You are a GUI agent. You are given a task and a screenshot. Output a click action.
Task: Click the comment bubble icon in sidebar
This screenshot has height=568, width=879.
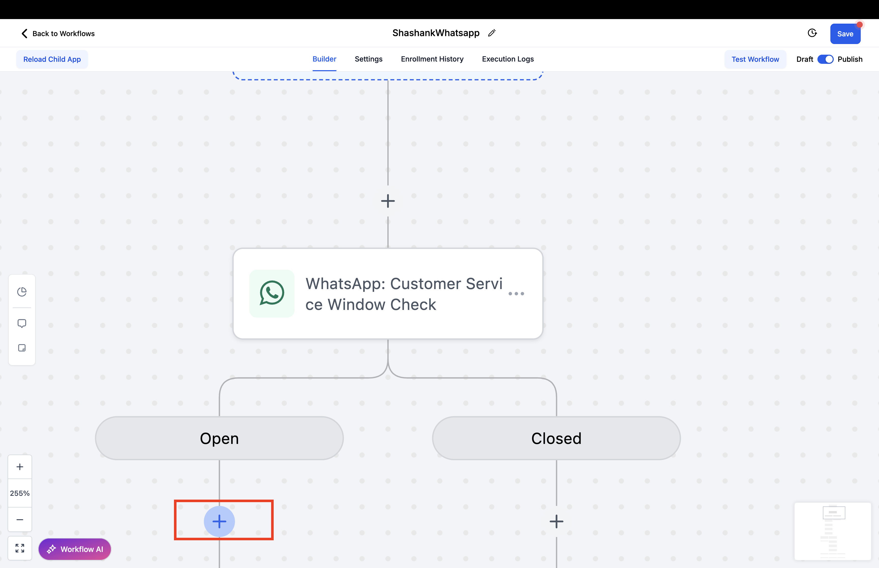(22, 323)
